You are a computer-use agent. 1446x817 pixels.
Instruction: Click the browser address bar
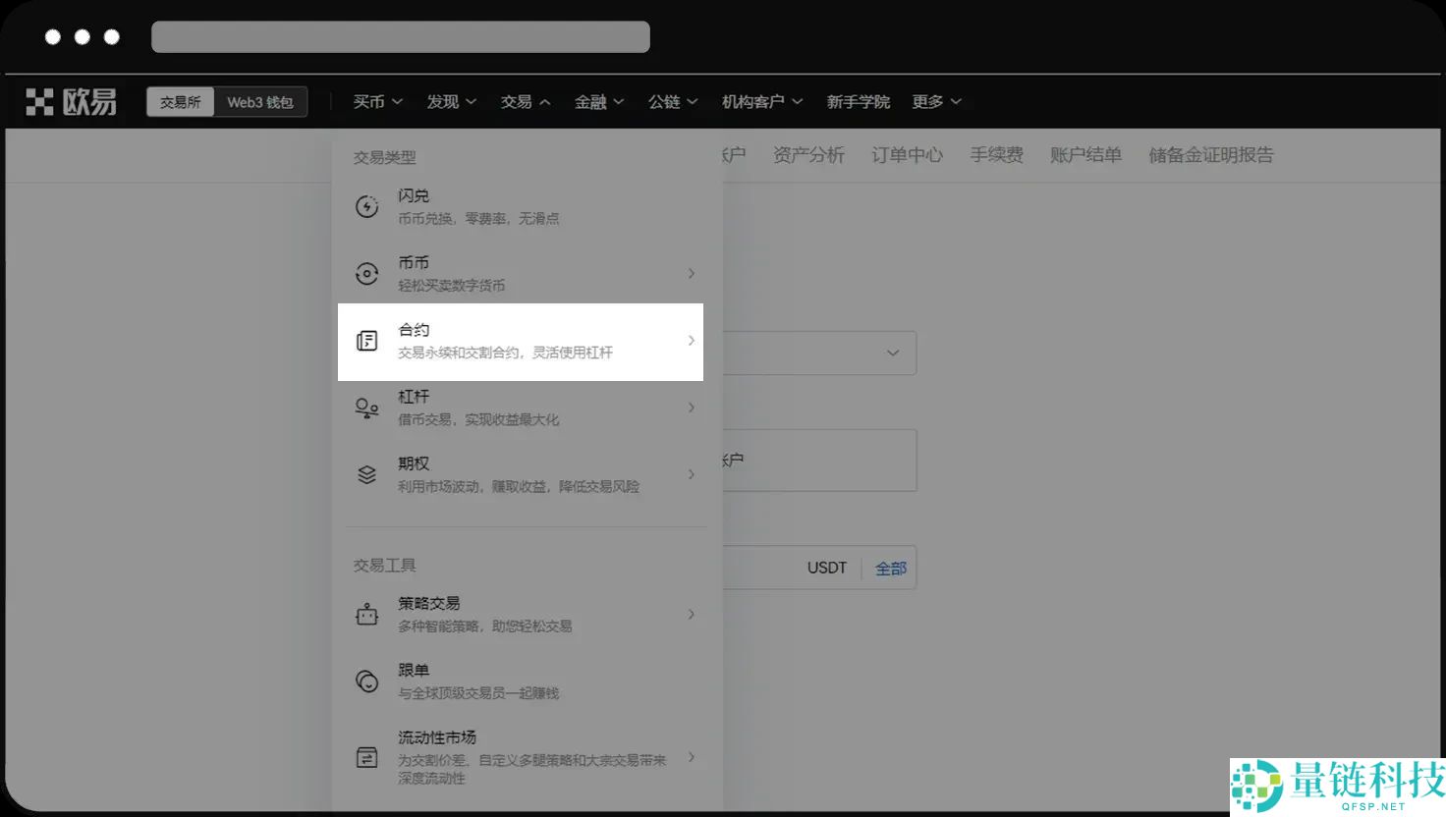[x=400, y=36]
